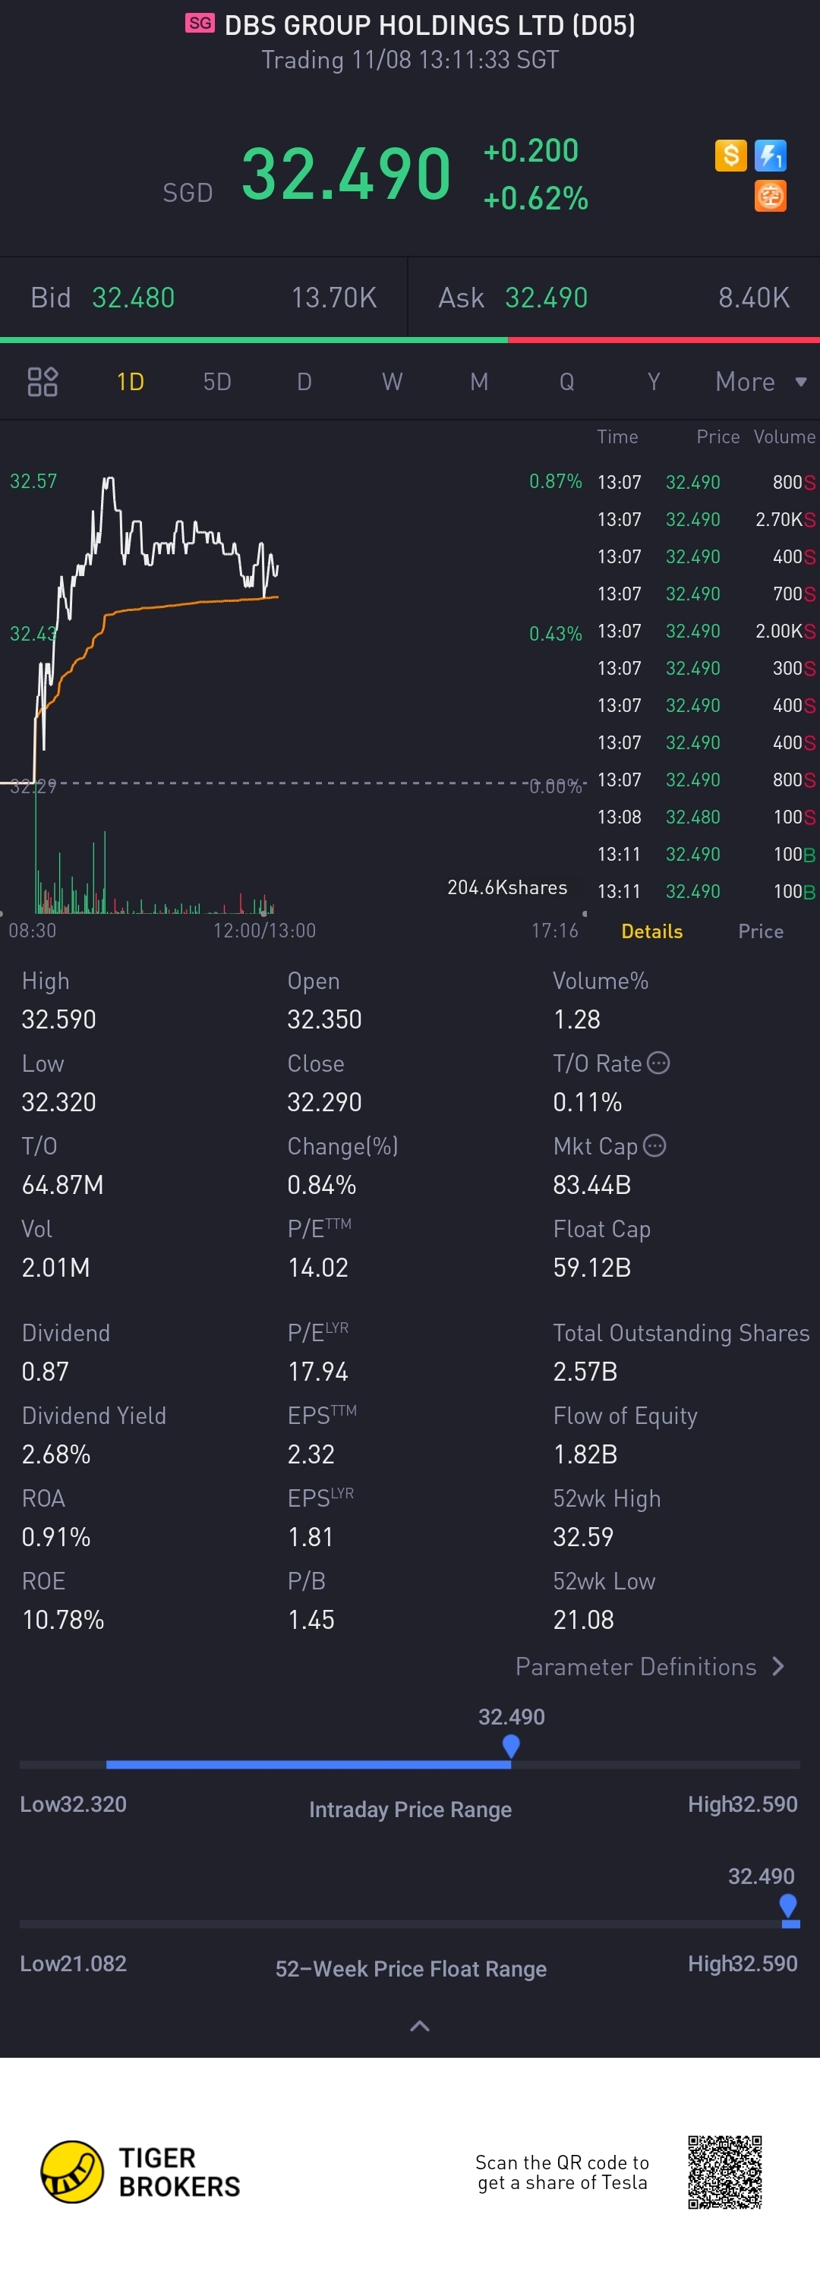Tap the Intraday Price Range marker
The width and height of the screenshot is (820, 2287).
[x=511, y=1747]
